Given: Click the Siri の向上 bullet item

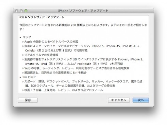Looking at the screenshot, I should (x=29, y=77).
